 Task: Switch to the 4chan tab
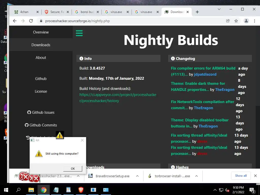pos(24,12)
